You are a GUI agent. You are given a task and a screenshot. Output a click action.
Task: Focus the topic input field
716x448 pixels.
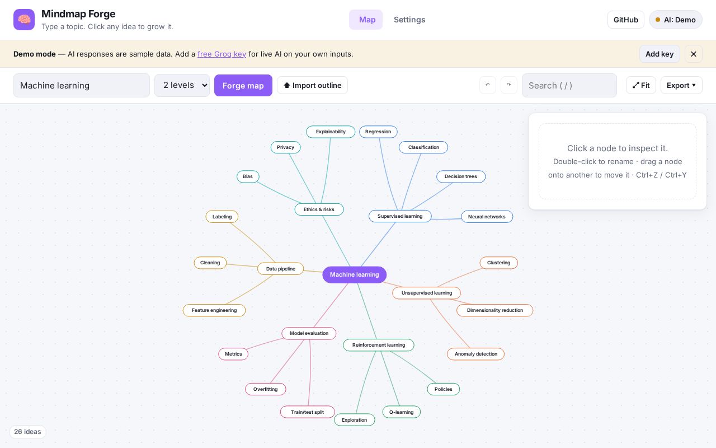(x=82, y=85)
